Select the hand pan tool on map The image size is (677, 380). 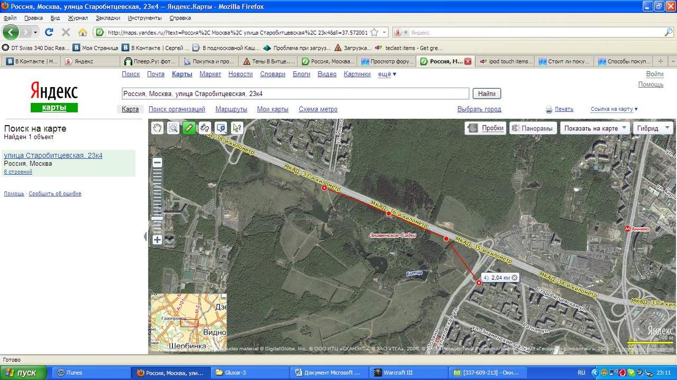157,128
